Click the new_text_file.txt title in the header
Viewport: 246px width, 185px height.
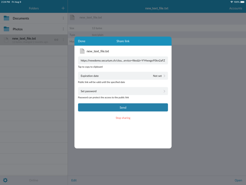click(x=156, y=8)
